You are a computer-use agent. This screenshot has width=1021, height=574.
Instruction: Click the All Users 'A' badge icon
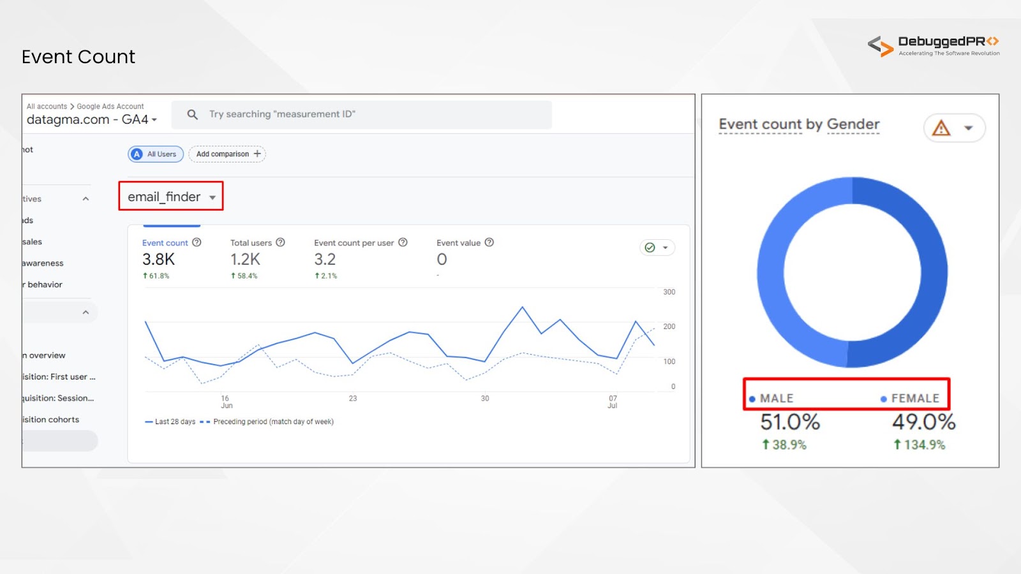[137, 154]
